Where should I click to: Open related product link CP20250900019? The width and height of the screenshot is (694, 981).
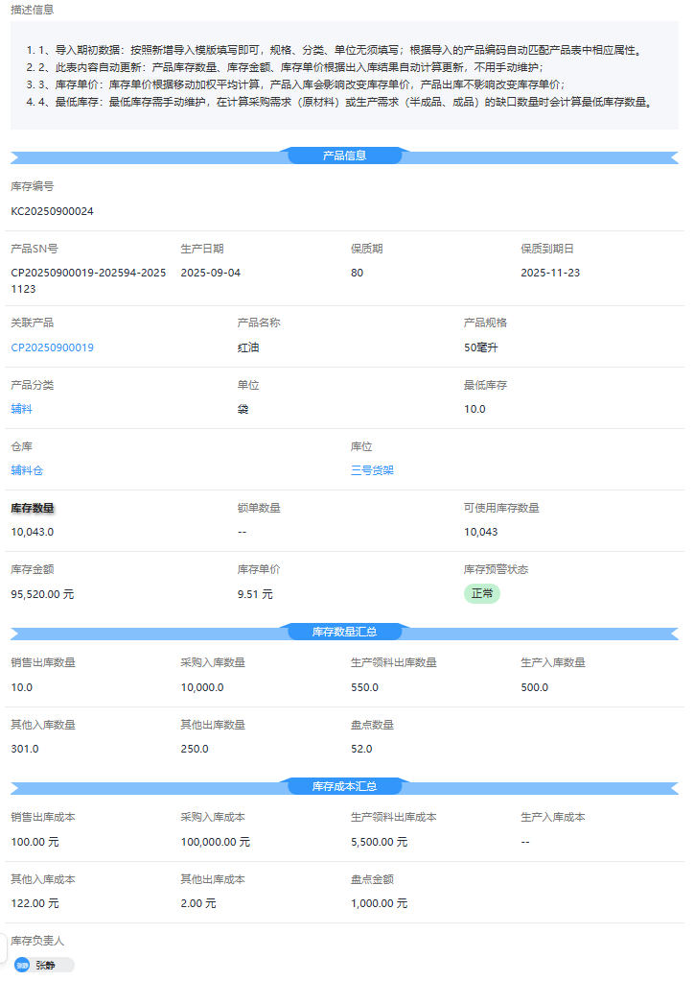point(53,347)
